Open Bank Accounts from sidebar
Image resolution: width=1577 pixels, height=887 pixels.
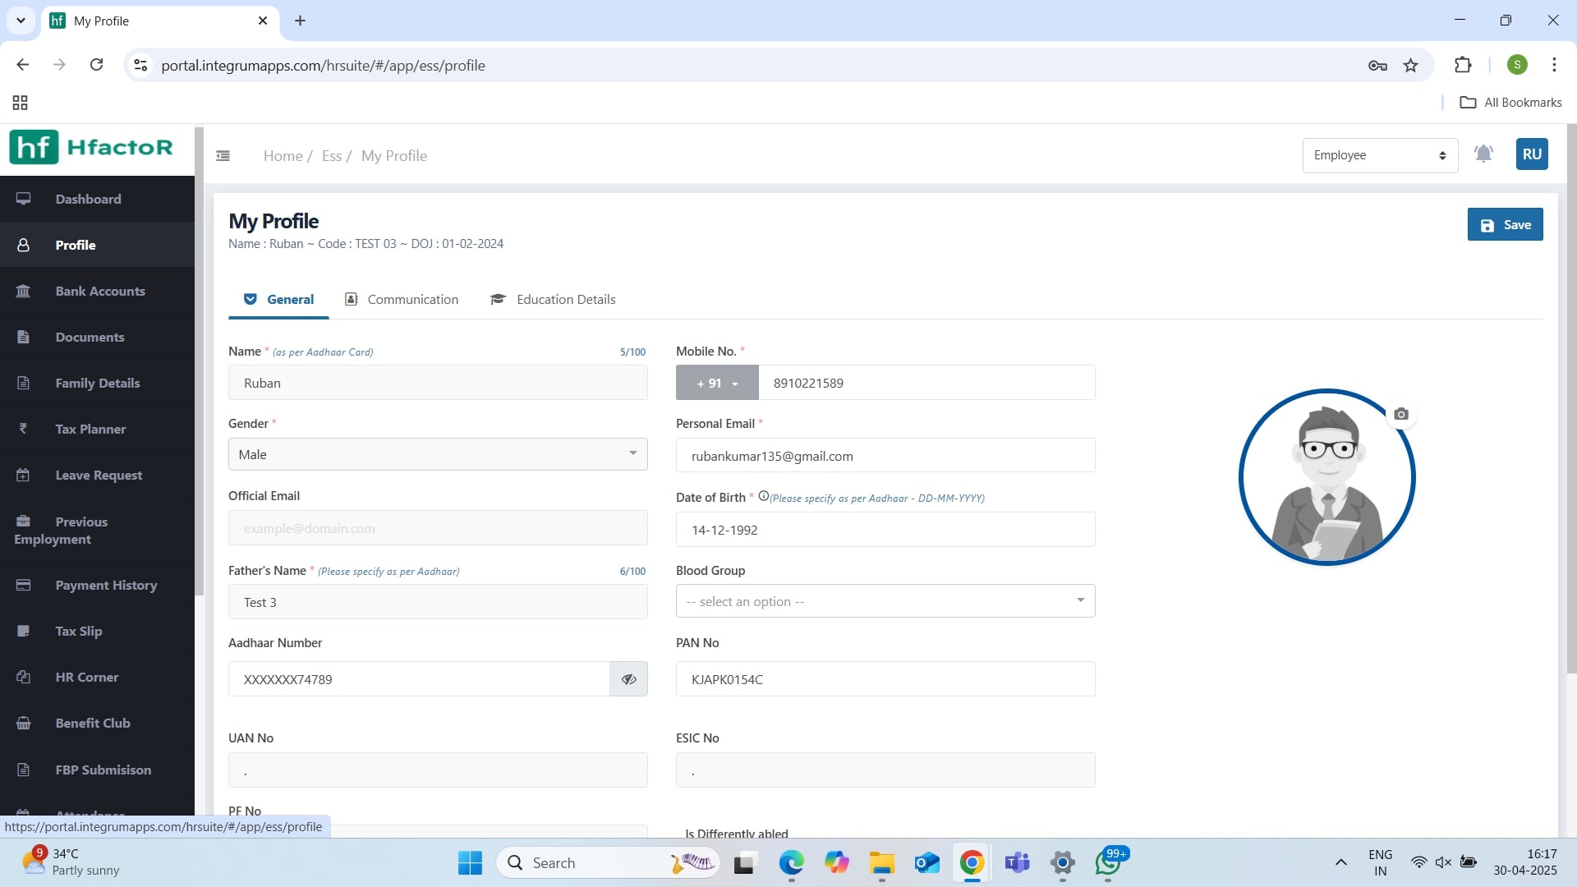click(99, 292)
